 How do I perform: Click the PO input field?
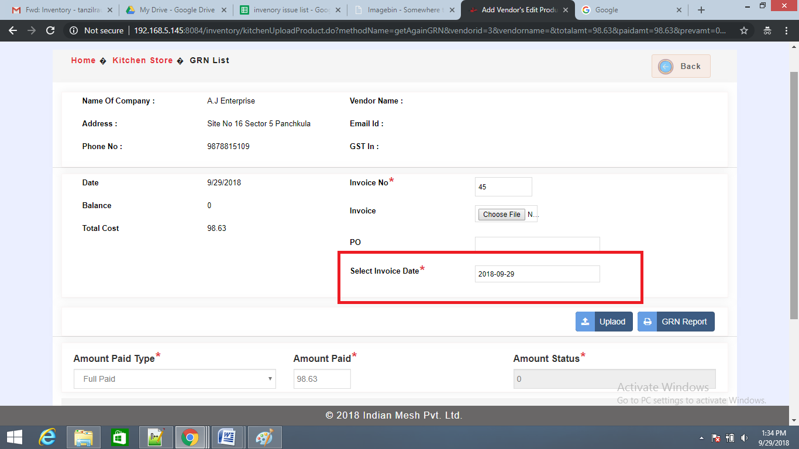click(538, 244)
